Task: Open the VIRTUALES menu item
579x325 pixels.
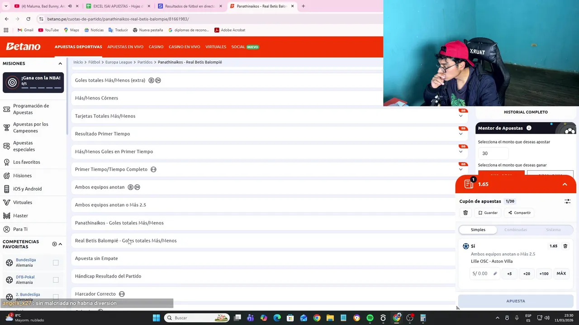Action: (x=216, y=47)
